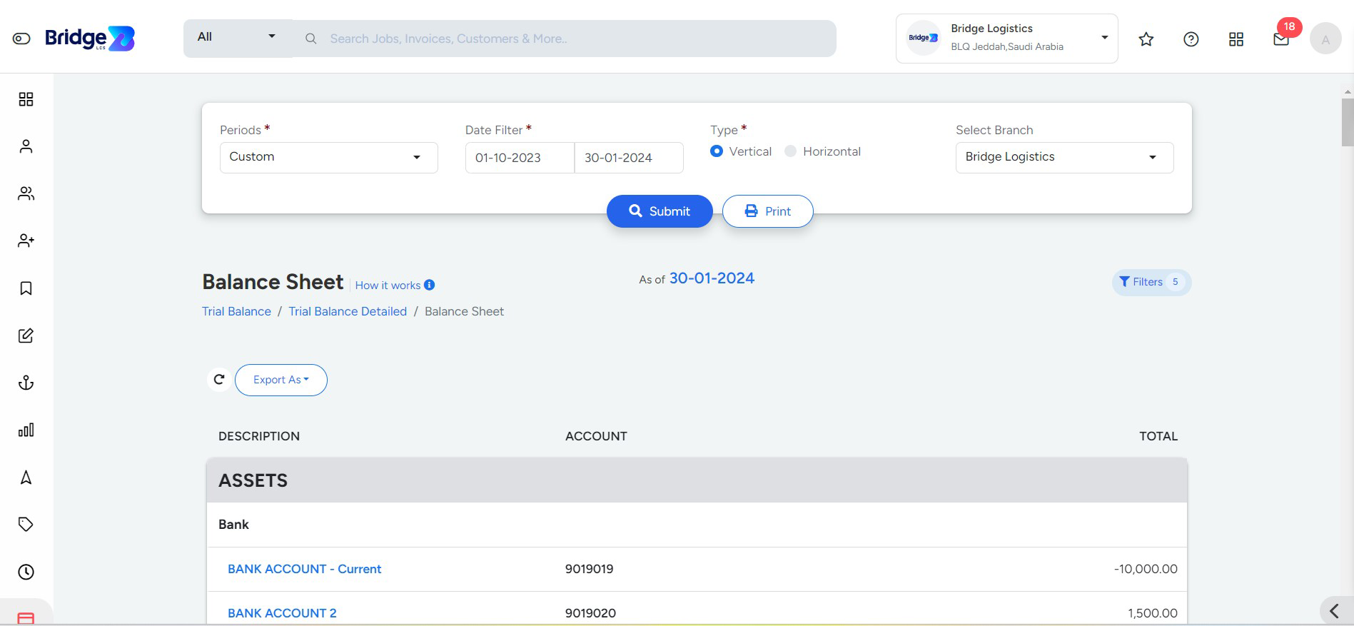Open the Filters 5 button

(1151, 282)
